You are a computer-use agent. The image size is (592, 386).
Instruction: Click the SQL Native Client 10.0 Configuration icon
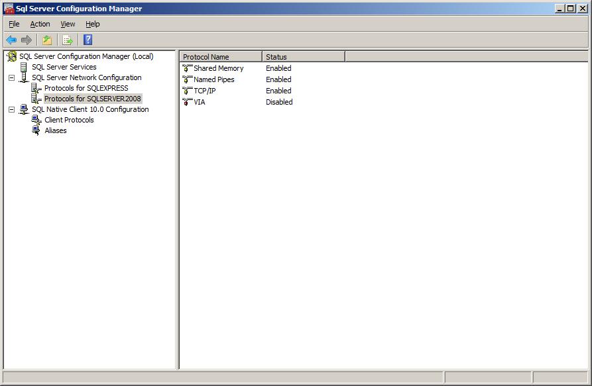[x=24, y=109]
